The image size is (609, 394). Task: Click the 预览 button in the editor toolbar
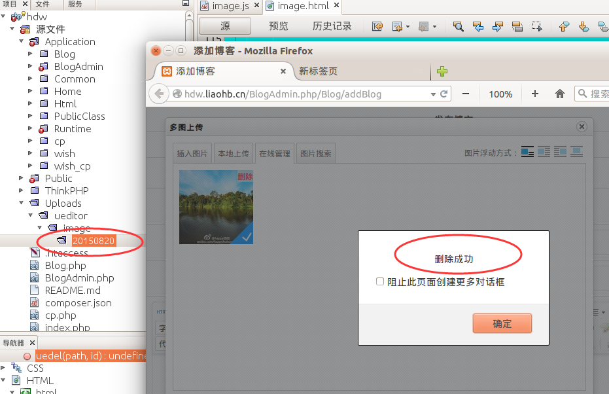[277, 27]
